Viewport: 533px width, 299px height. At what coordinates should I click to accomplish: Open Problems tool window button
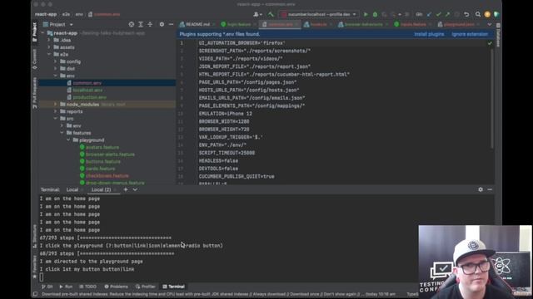(117, 287)
